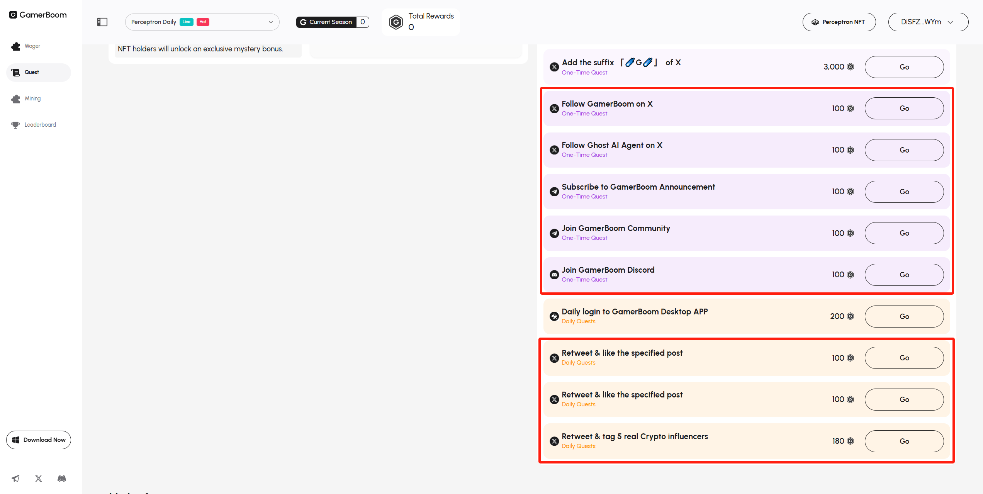Image resolution: width=983 pixels, height=494 pixels.
Task: Expand the Perceptron Daily dropdown
Action: 202,22
